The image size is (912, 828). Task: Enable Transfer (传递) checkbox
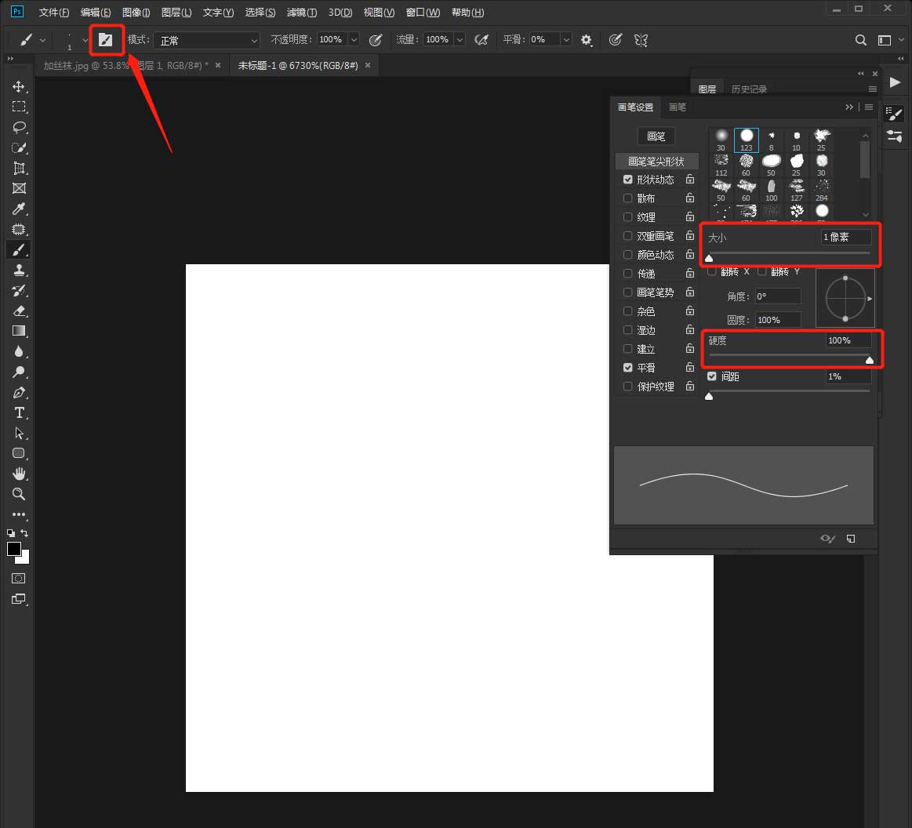coord(627,274)
